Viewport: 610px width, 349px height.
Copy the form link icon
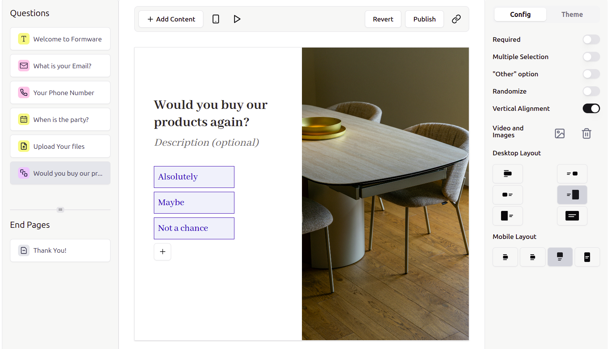(x=456, y=19)
